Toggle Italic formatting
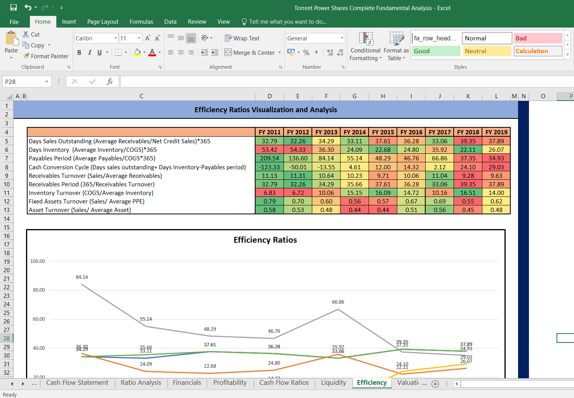 click(x=89, y=52)
